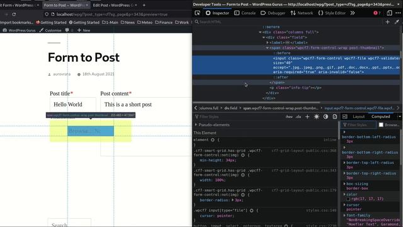Screen dimensions: 403x227
Task: Click the sidebar pane toggle icon next to Layout
Action: (x=345, y=117)
